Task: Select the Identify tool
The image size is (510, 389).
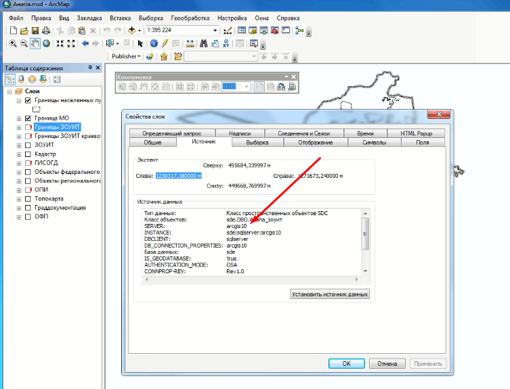Action: click(154, 43)
